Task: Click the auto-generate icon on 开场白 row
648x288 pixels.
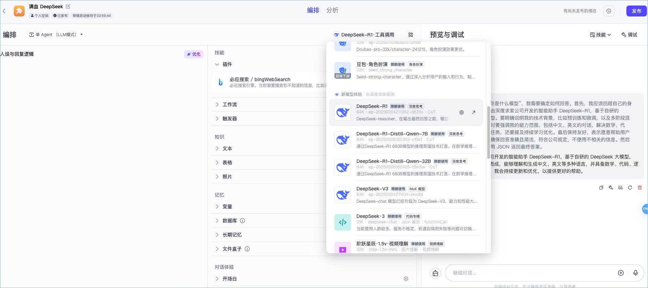Action: point(406,279)
